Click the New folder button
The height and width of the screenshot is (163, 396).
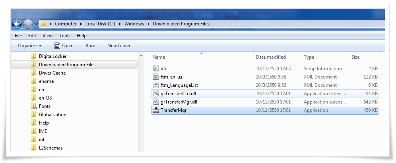click(x=119, y=46)
